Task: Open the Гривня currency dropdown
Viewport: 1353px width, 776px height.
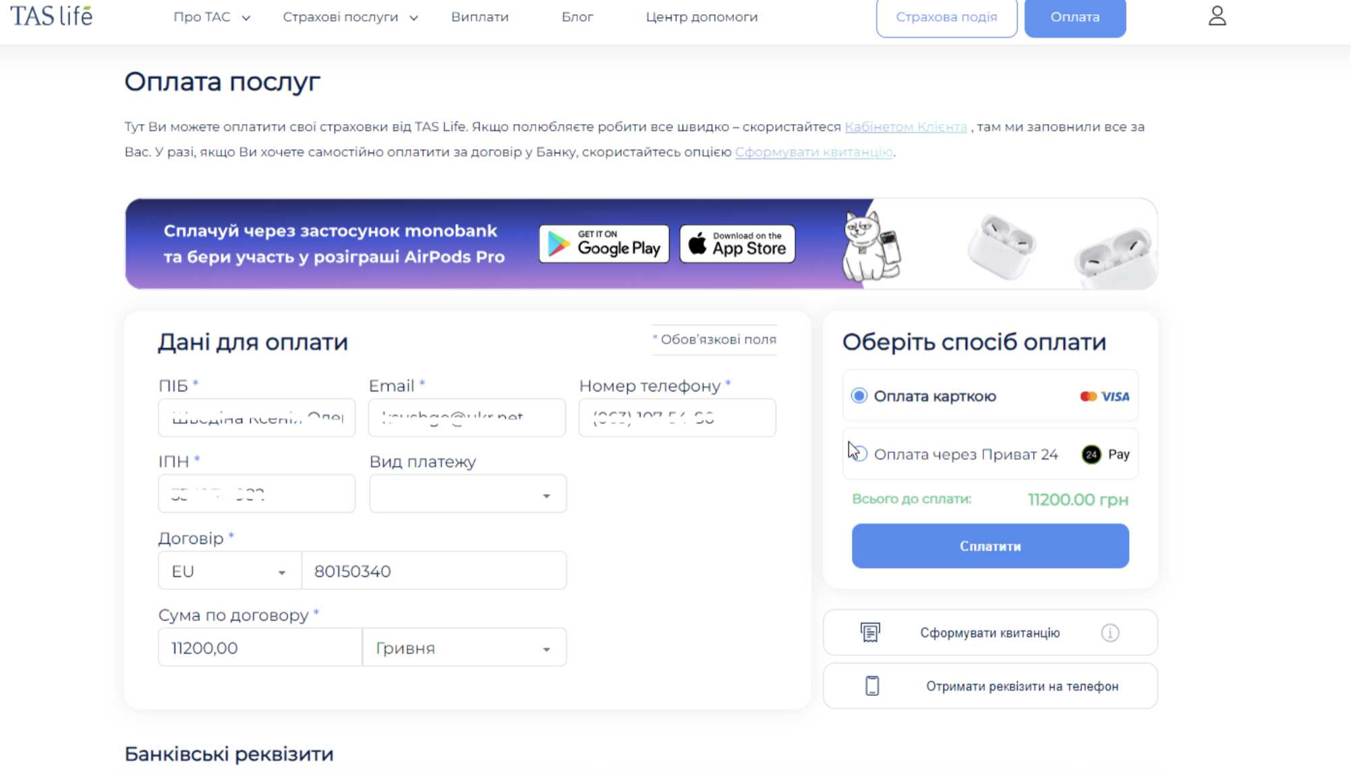Action: [x=465, y=648]
